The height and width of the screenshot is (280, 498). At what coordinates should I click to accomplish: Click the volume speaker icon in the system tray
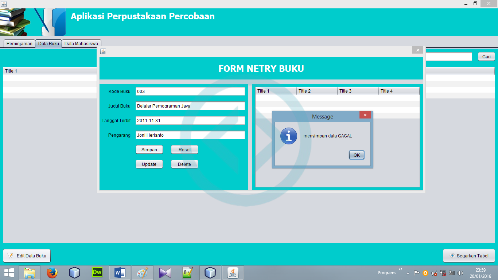(460, 273)
